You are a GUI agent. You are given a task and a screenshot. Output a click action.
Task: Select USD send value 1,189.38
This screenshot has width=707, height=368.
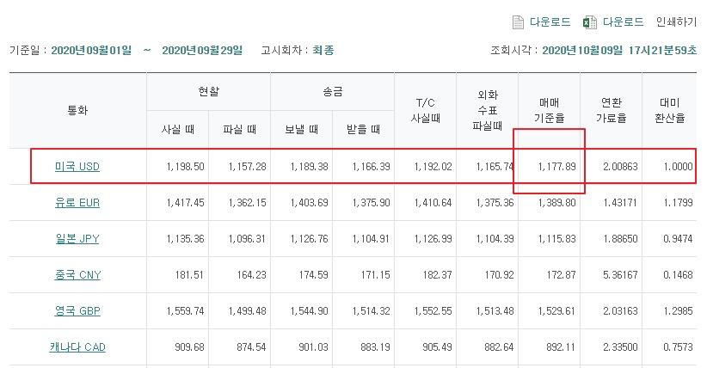[x=309, y=167]
